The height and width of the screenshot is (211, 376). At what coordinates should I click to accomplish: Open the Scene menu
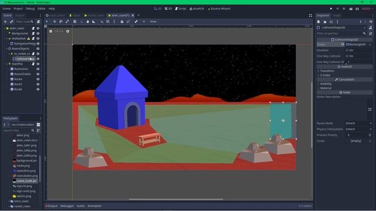pyautogui.click(x=6, y=9)
